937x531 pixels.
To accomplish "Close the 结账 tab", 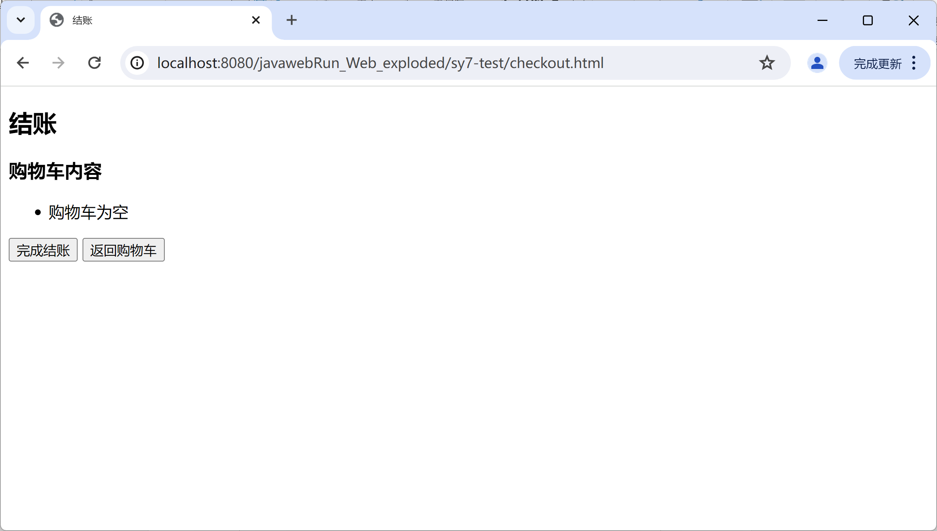I will pos(256,20).
